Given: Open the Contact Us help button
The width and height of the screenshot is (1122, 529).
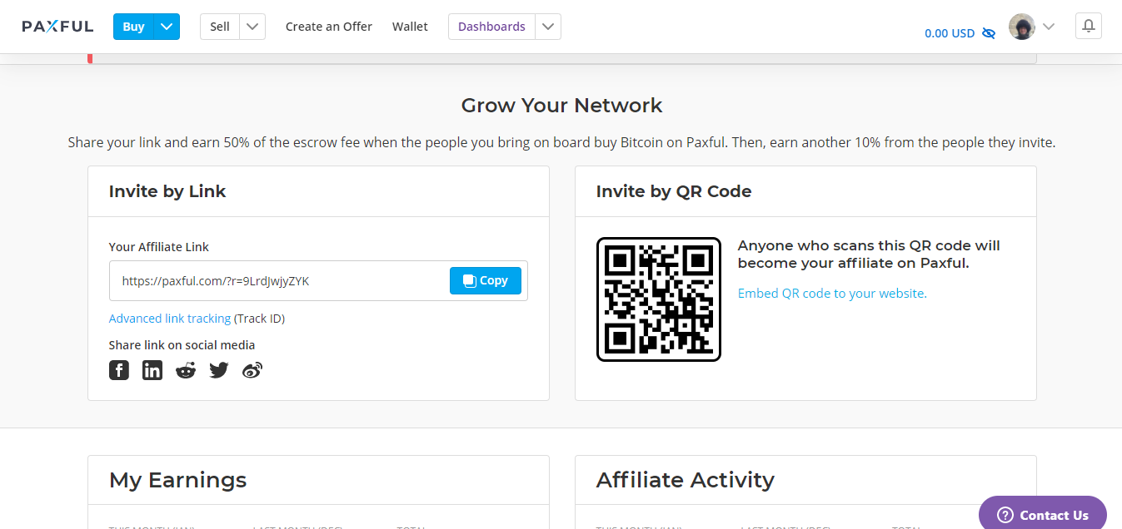Looking at the screenshot, I should pyautogui.click(x=1042, y=515).
